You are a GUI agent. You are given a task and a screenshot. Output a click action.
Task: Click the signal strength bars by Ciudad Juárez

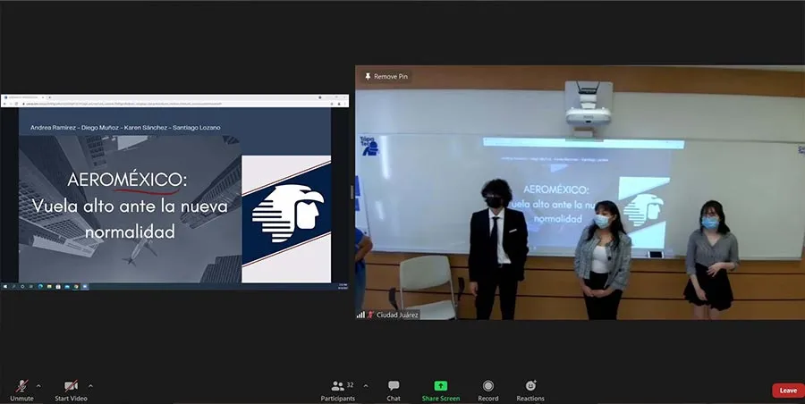[x=360, y=315]
